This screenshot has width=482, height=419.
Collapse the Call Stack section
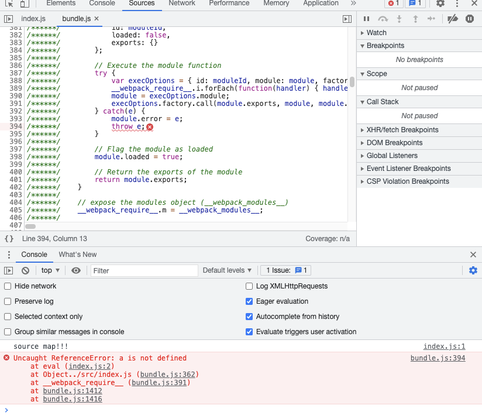tap(419, 102)
